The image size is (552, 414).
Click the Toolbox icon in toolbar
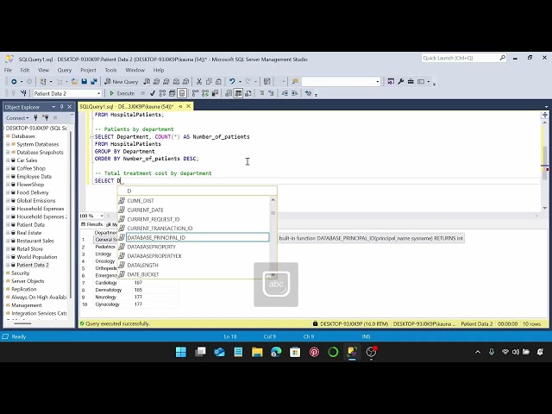(x=411, y=82)
